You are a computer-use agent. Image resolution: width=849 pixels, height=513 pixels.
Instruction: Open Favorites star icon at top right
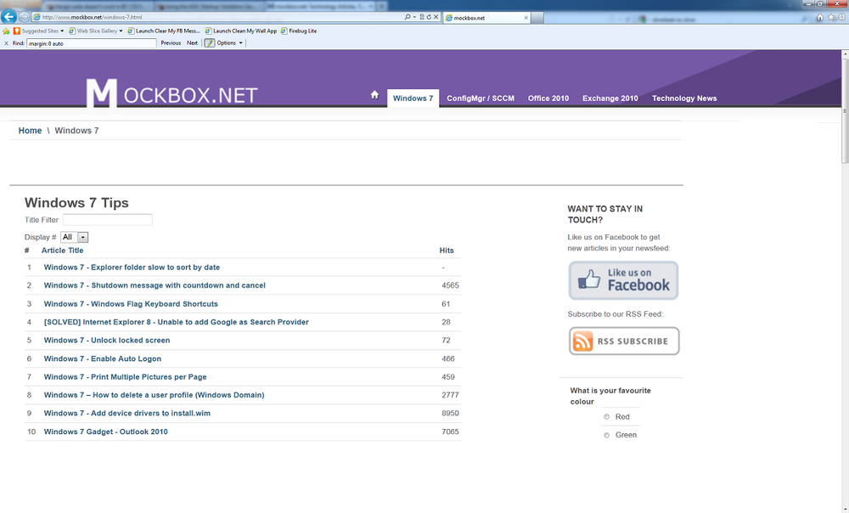tap(831, 17)
